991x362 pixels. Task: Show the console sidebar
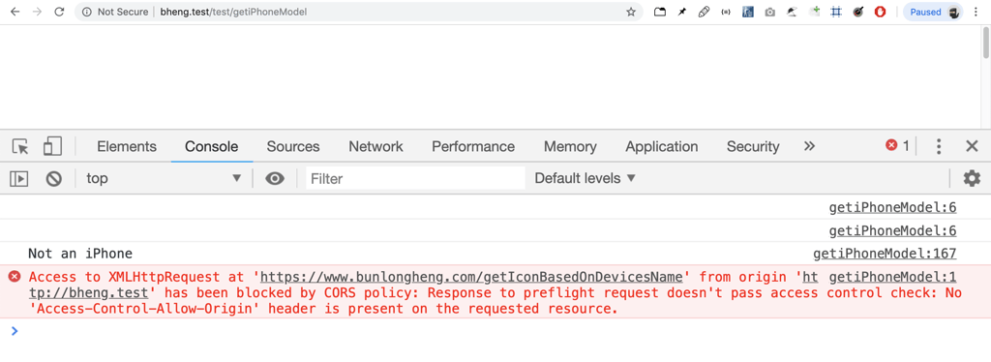19,179
